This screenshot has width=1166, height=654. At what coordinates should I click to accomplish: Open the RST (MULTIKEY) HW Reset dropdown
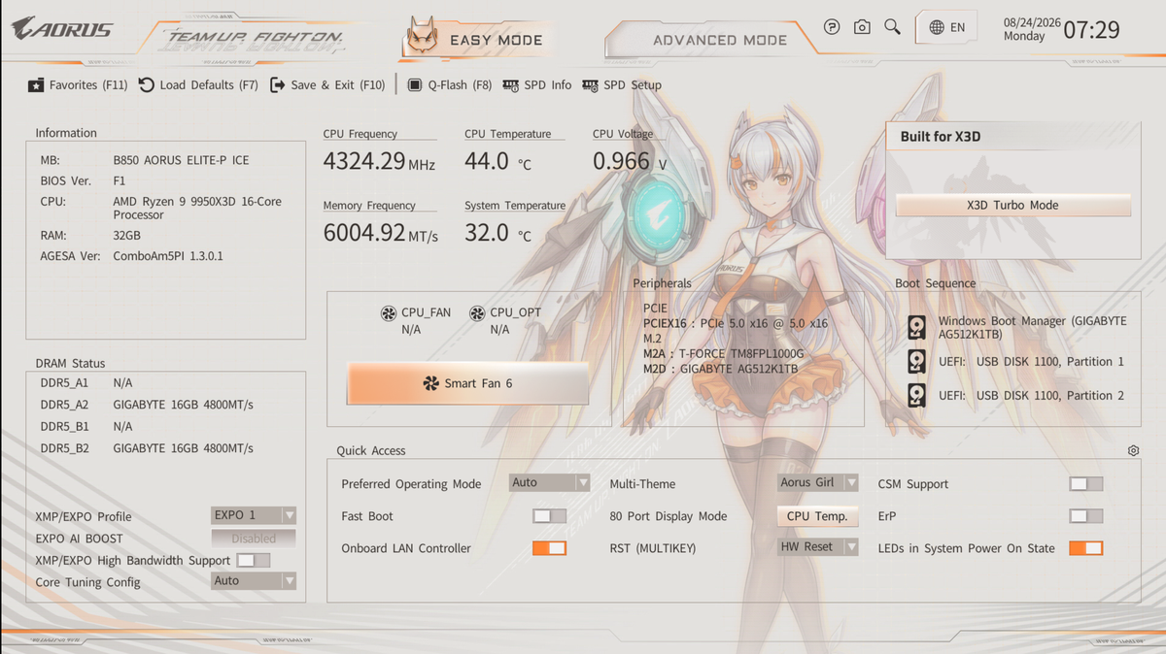818,547
